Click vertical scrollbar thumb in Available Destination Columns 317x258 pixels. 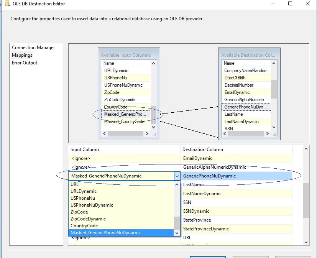(274, 89)
